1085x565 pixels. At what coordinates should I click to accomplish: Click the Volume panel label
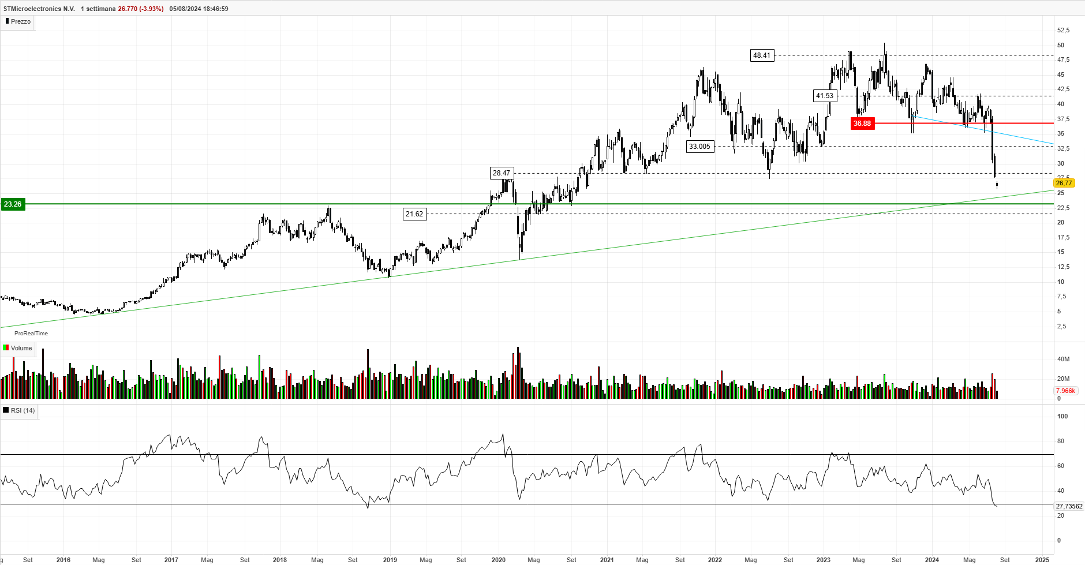pos(21,348)
